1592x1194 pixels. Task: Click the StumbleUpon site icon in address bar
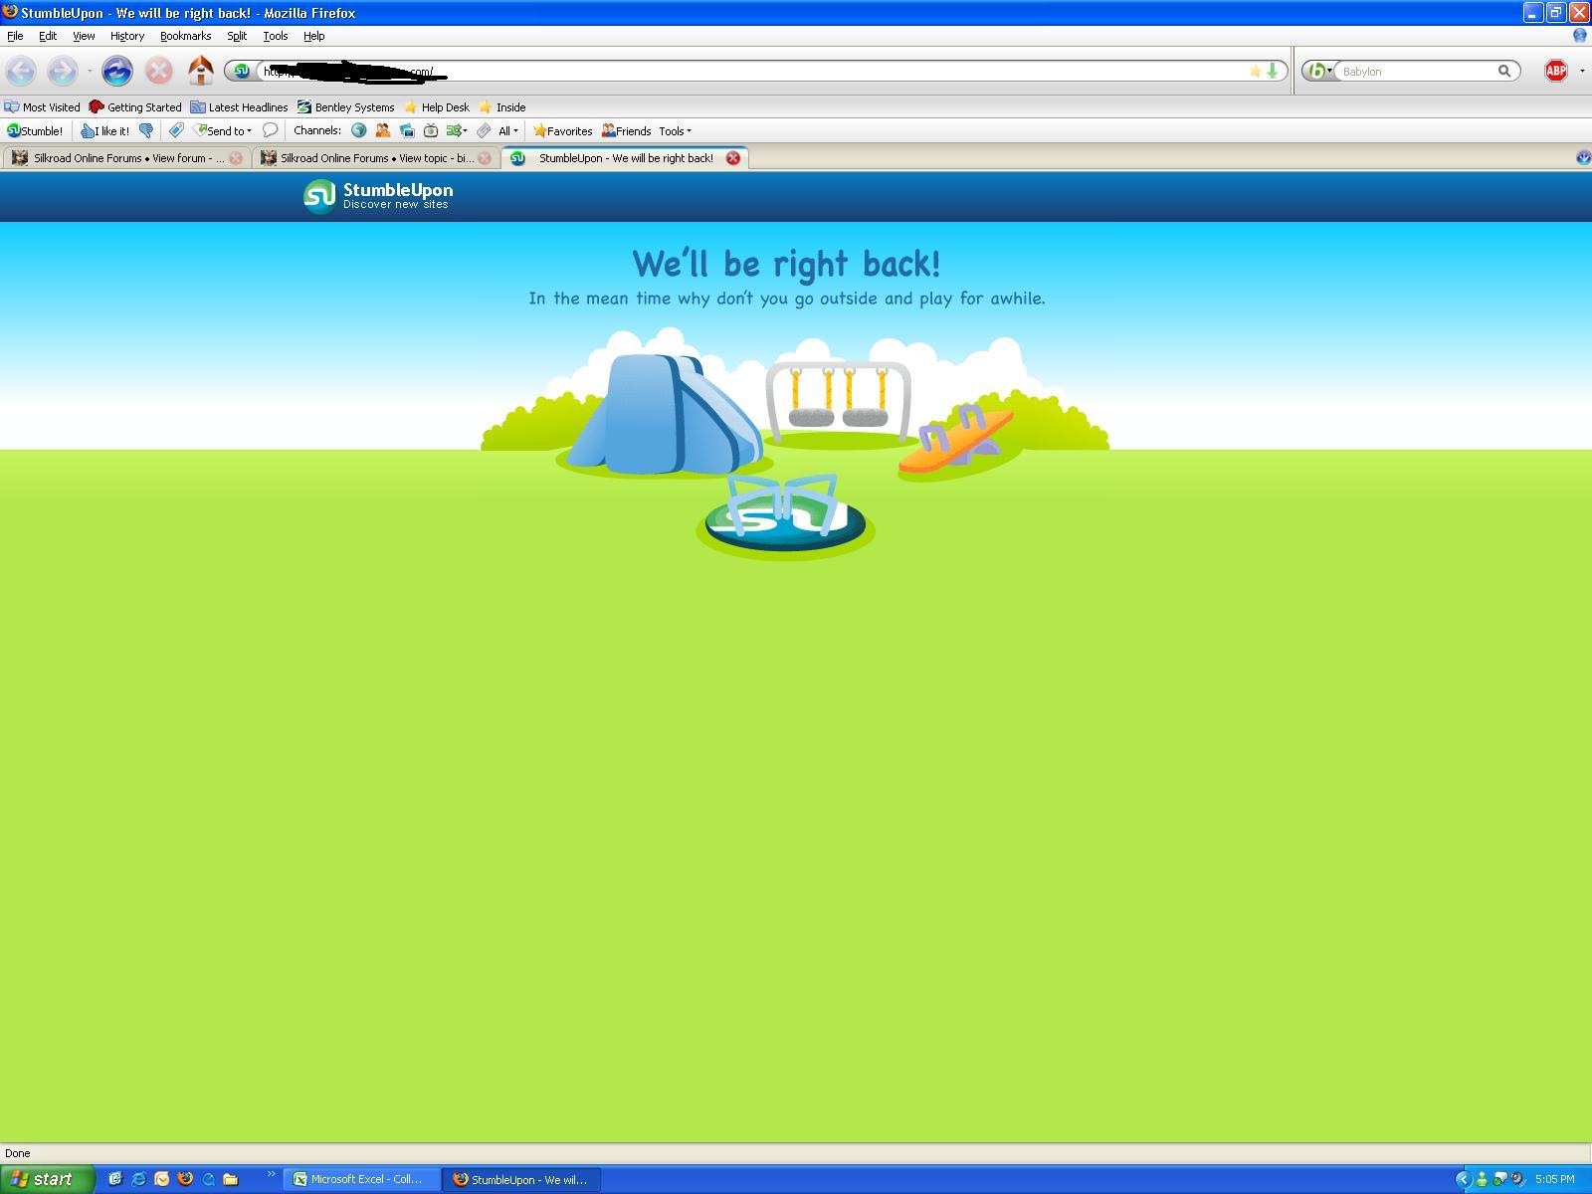click(241, 71)
